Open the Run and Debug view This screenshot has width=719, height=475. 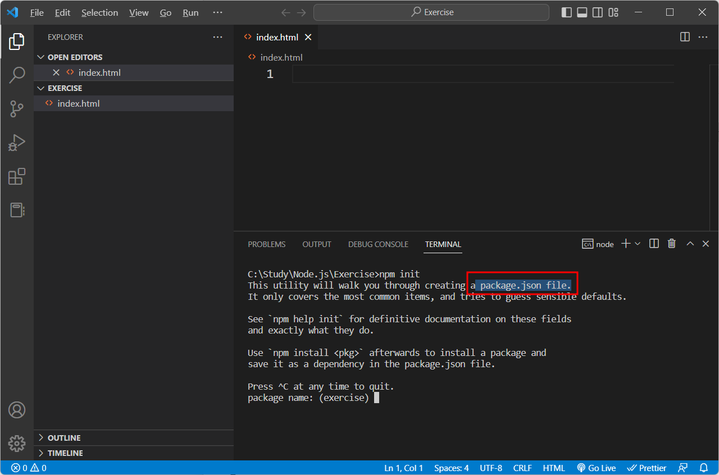click(x=17, y=142)
